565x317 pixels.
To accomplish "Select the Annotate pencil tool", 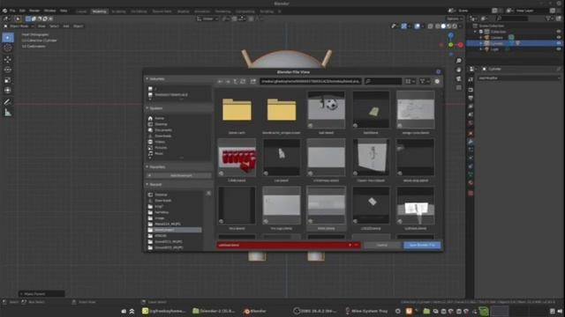I will [8, 102].
